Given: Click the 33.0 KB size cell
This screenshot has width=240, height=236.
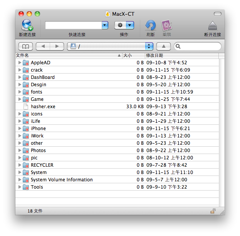Looking at the screenshot, I should click(135, 107).
